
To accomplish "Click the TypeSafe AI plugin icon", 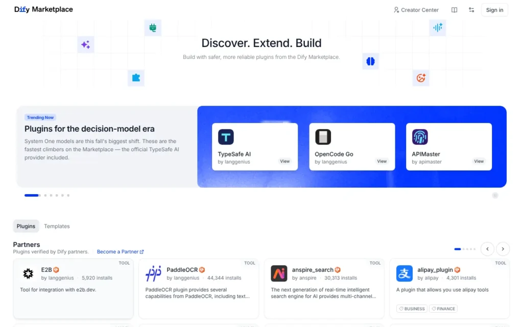I will tap(226, 137).
